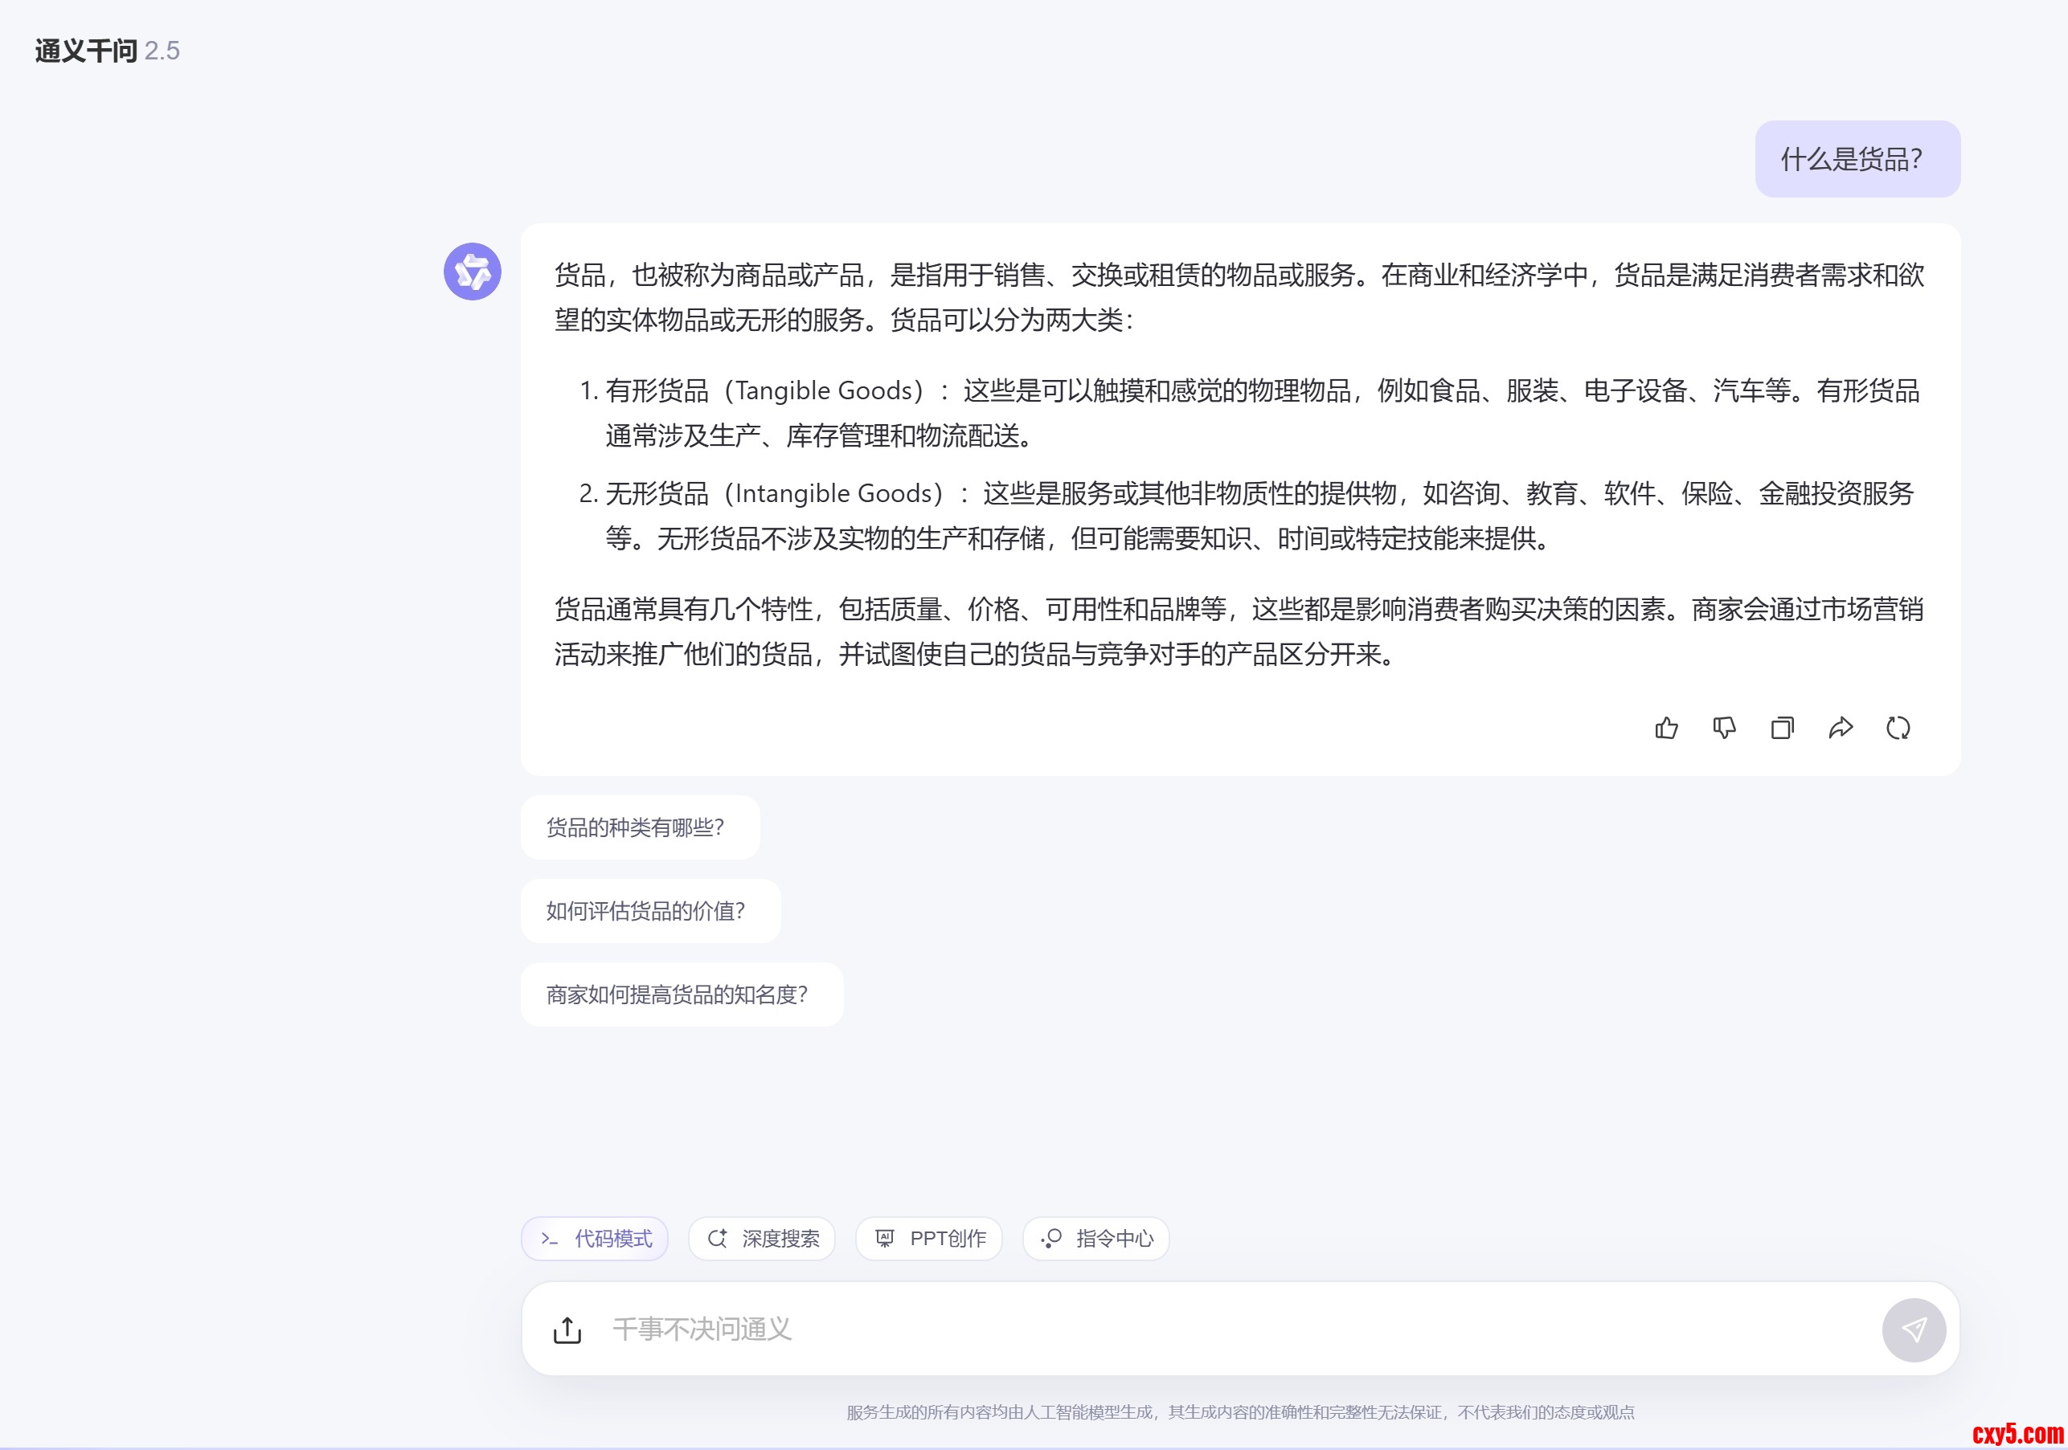
Task: Click the cxy5.com watermark link
Action: (x=2016, y=1433)
